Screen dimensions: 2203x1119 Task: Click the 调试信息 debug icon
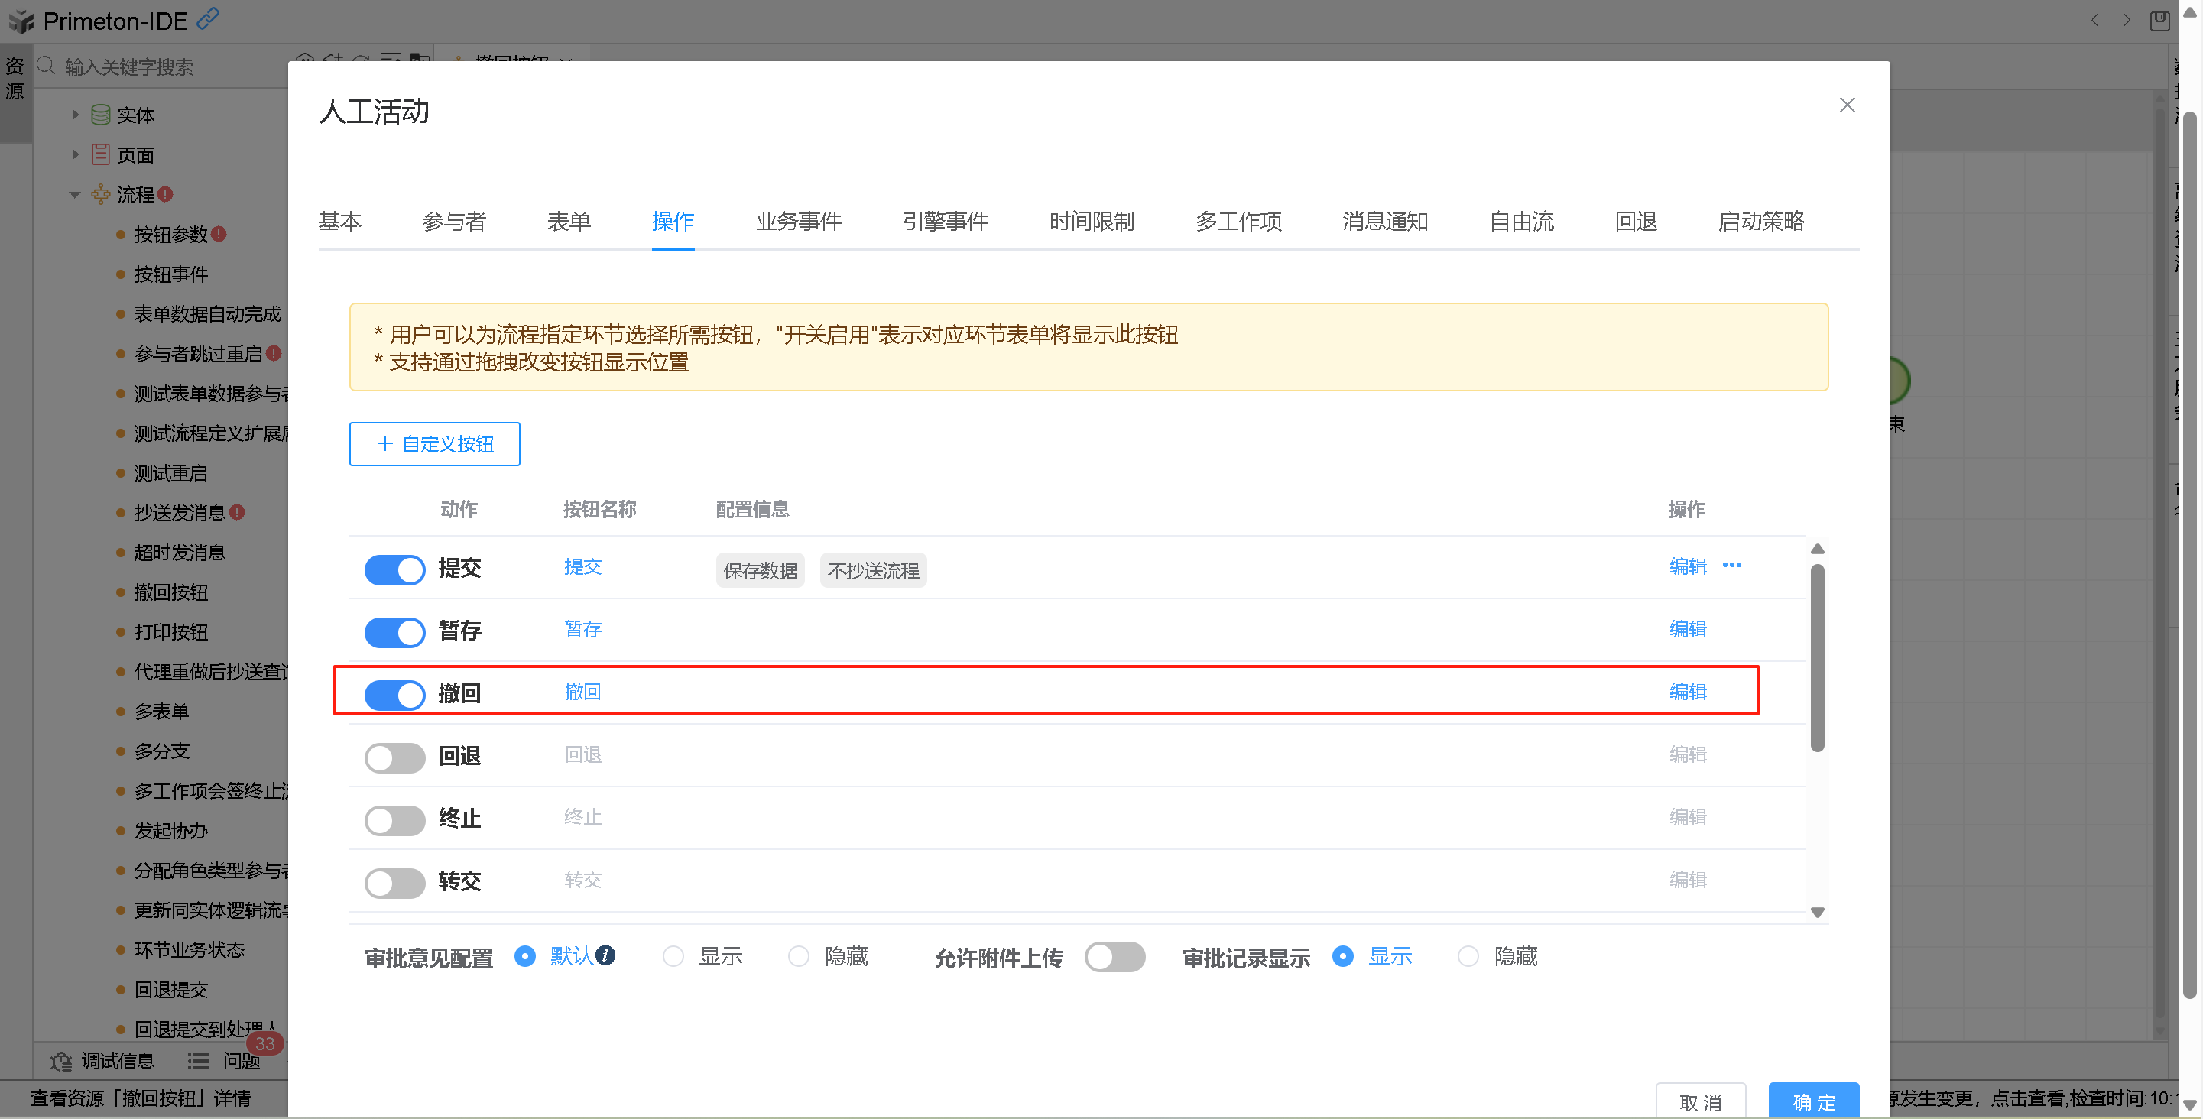click(62, 1061)
